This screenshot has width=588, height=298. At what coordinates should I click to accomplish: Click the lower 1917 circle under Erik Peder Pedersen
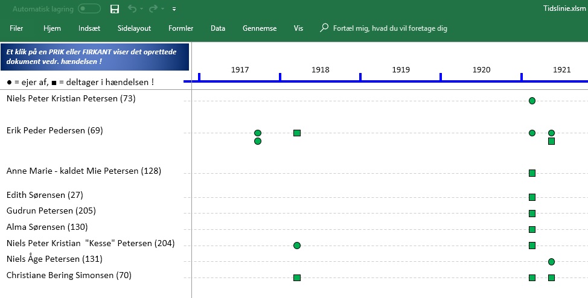pos(258,141)
